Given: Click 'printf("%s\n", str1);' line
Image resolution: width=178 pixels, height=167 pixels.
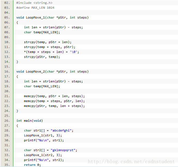Looking at the screenshot, I should tap(44, 140).
